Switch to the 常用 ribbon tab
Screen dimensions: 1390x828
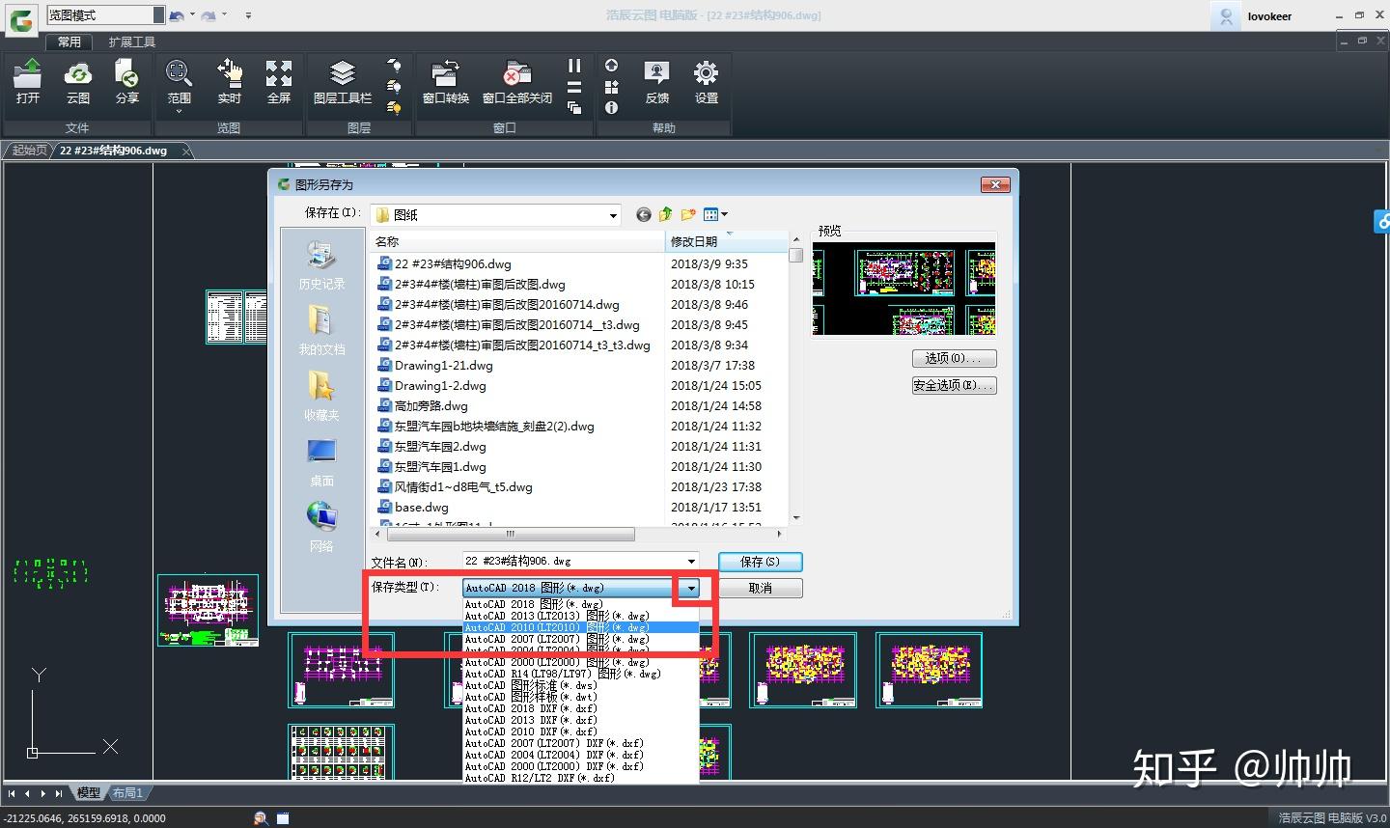(69, 41)
